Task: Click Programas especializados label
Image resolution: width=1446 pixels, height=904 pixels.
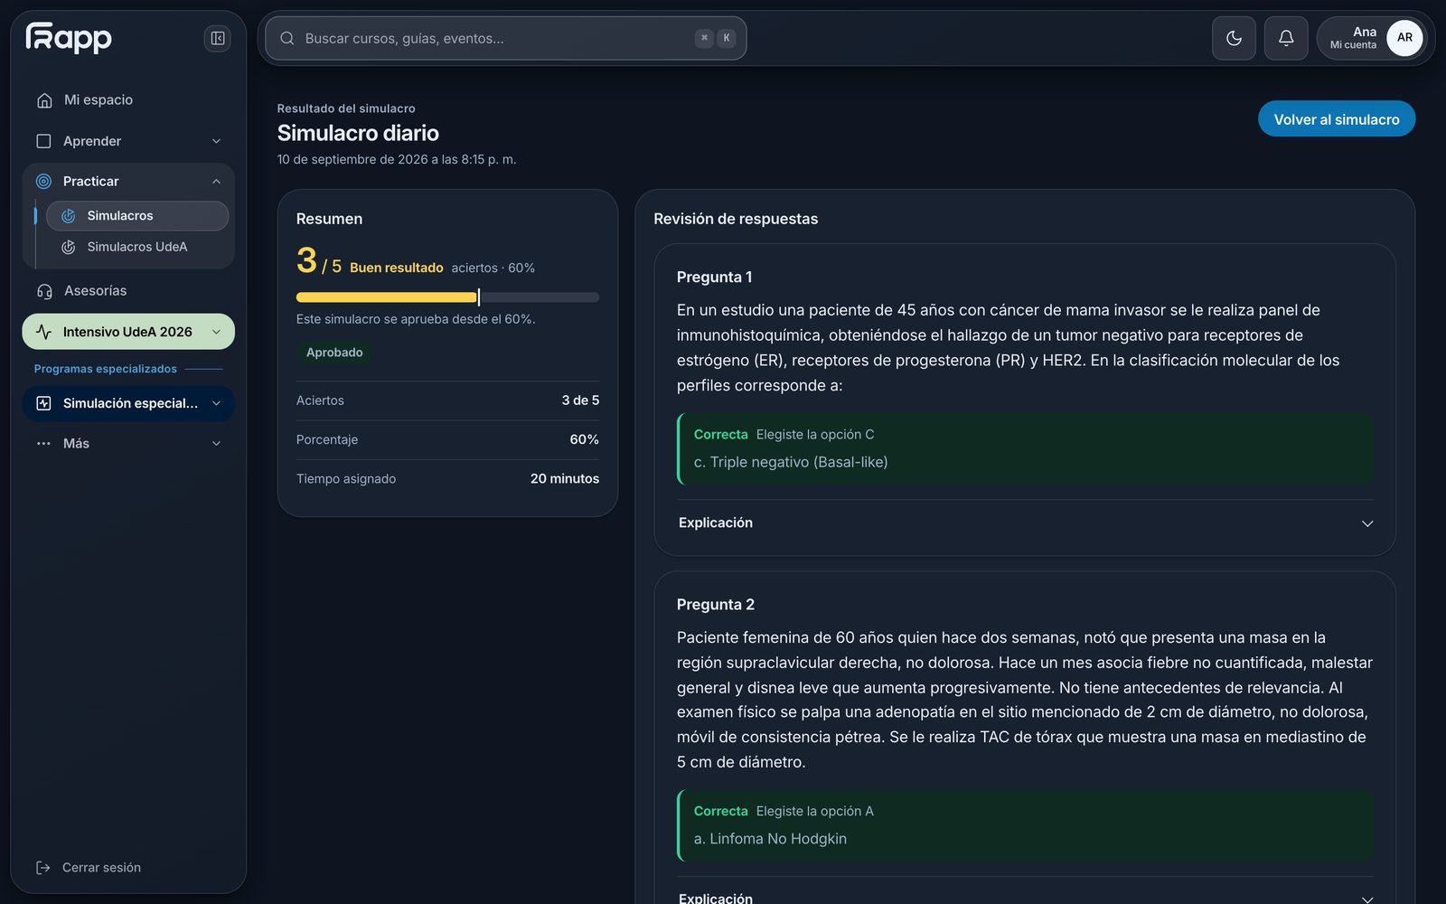Action: (x=106, y=369)
